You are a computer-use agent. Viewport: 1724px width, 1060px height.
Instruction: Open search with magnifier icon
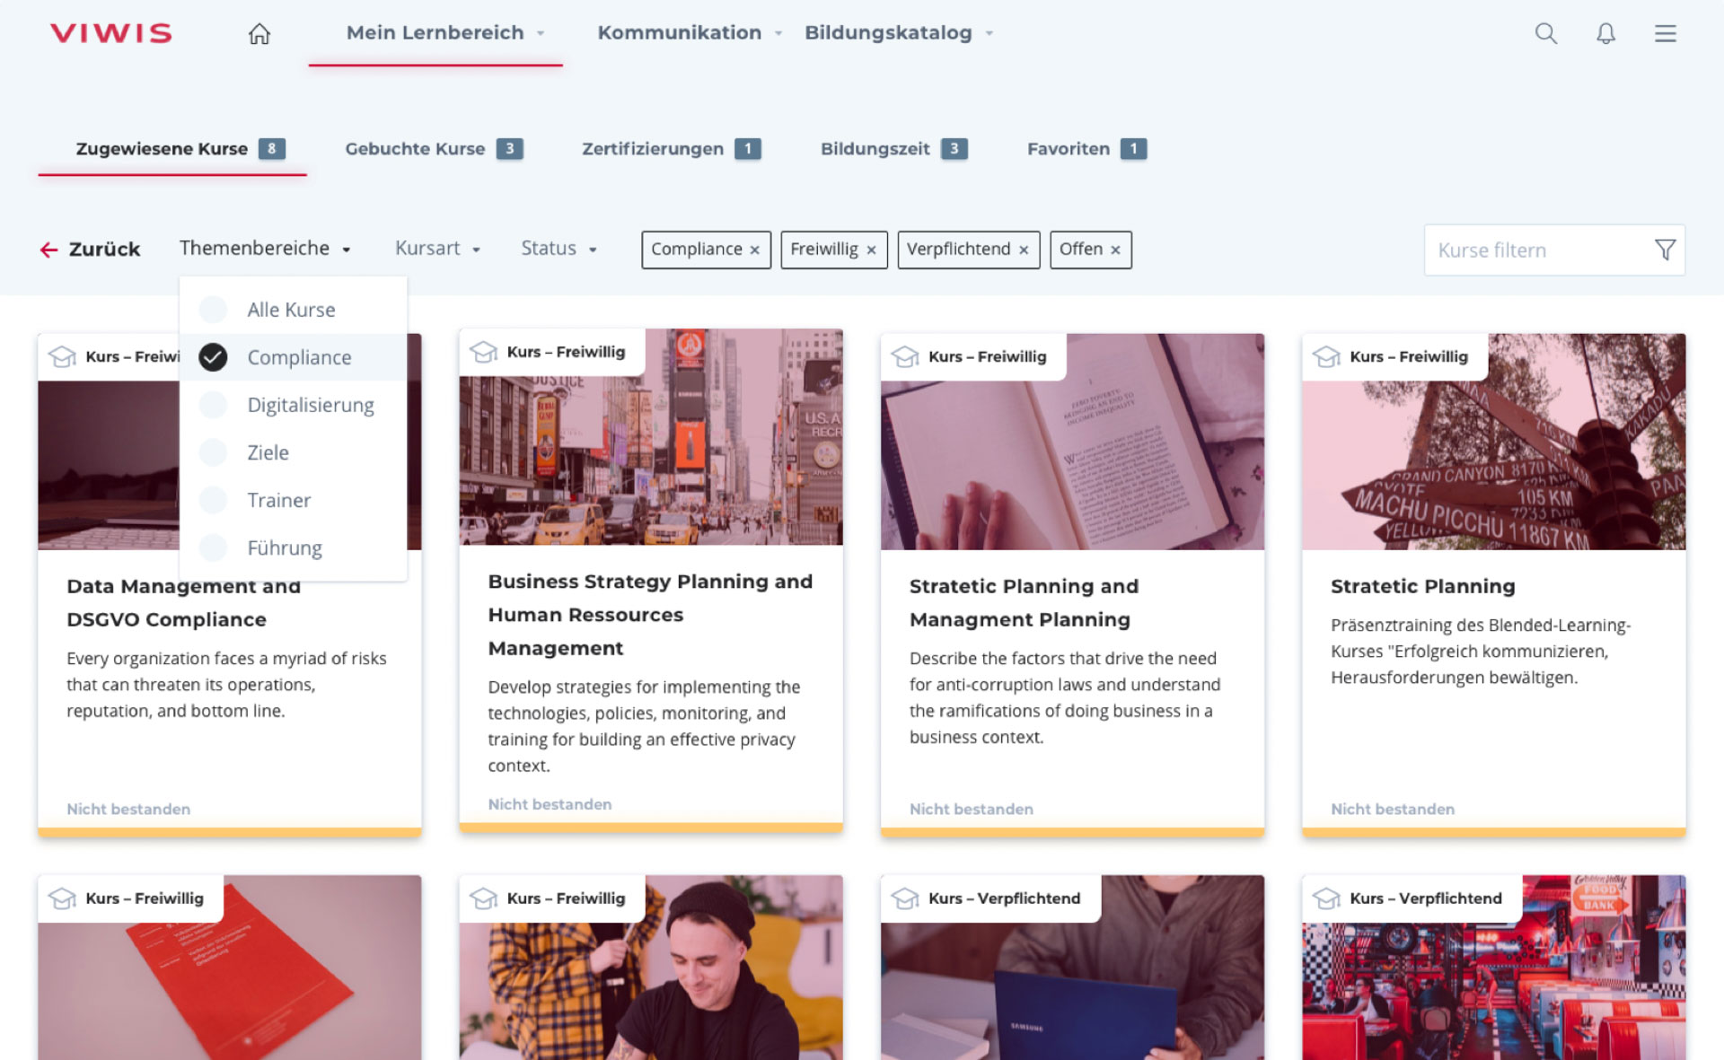tap(1545, 34)
